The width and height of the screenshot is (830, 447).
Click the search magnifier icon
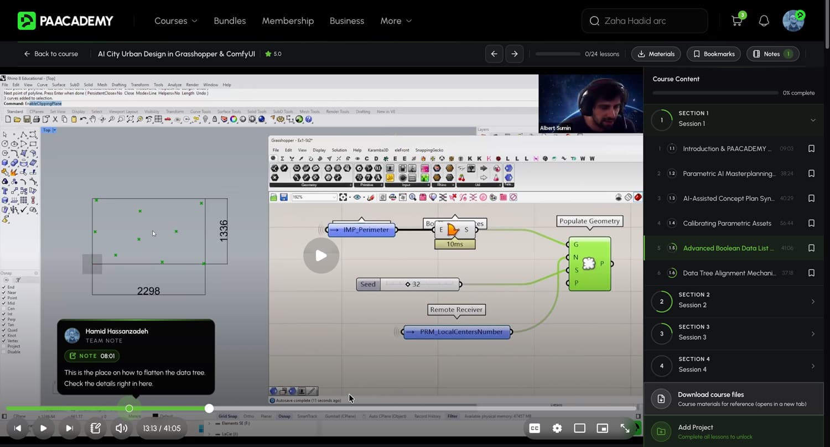coord(594,21)
